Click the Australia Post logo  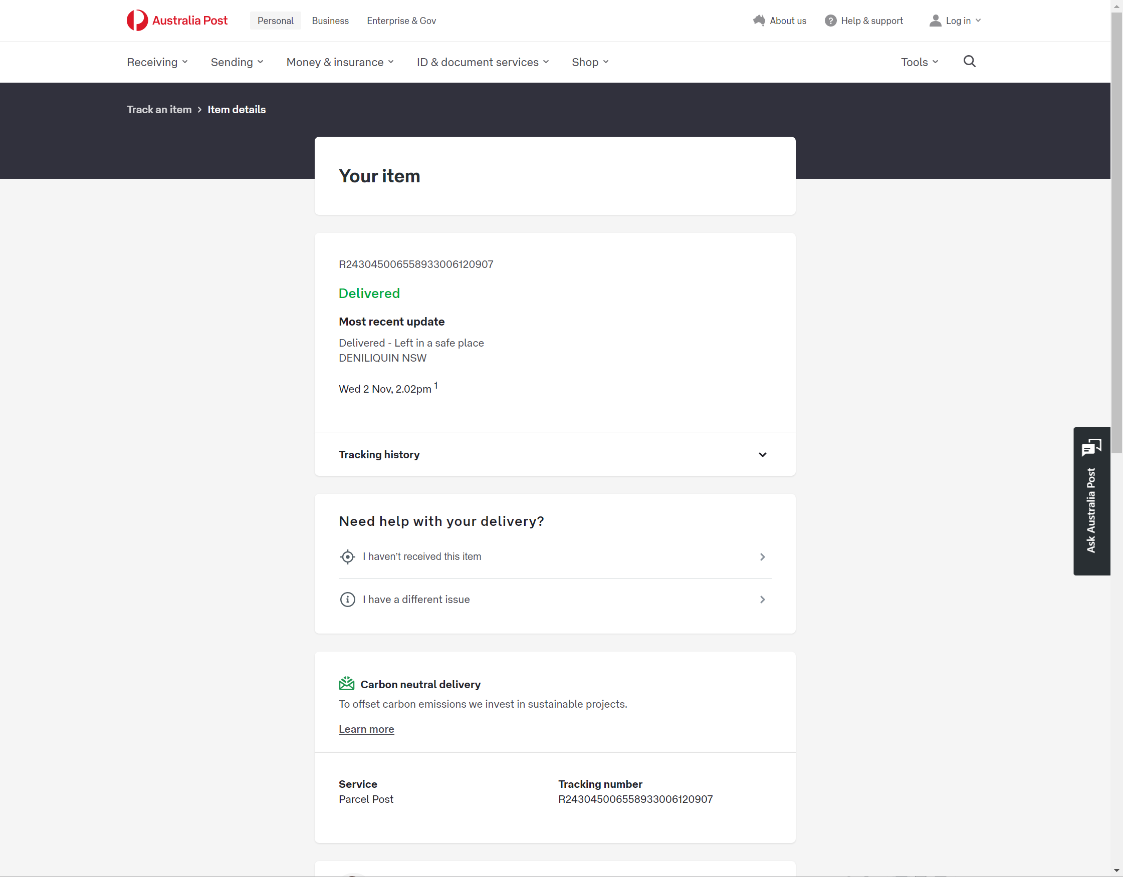(177, 21)
